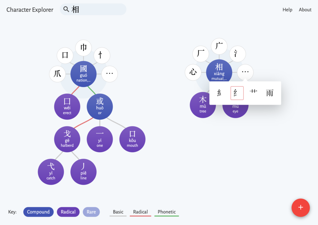
Task: Click the search magnifier icon
Action: pyautogui.click(x=66, y=9)
